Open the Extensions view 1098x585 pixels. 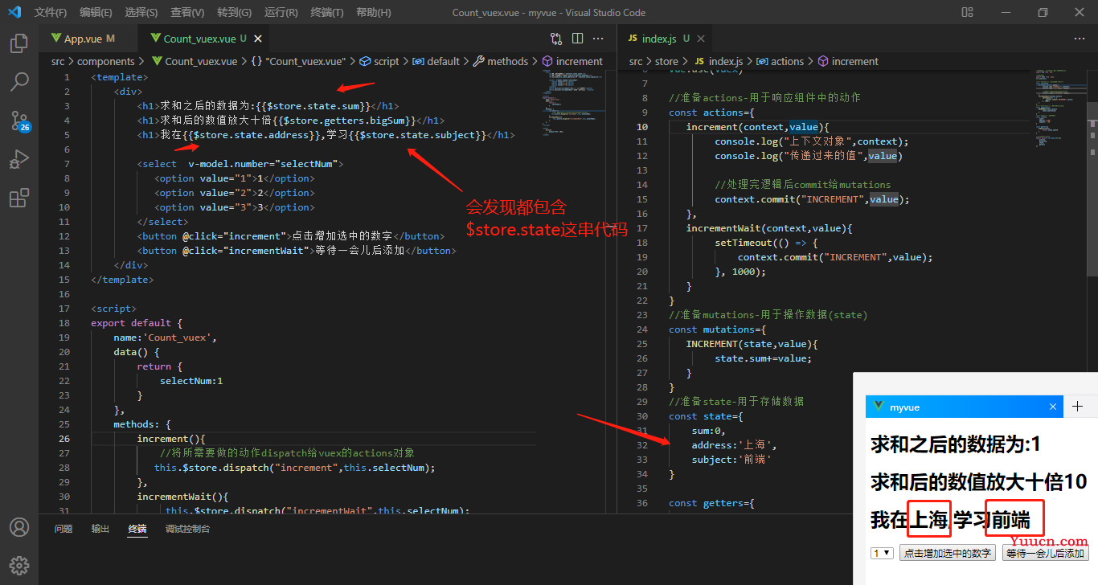[x=19, y=198]
